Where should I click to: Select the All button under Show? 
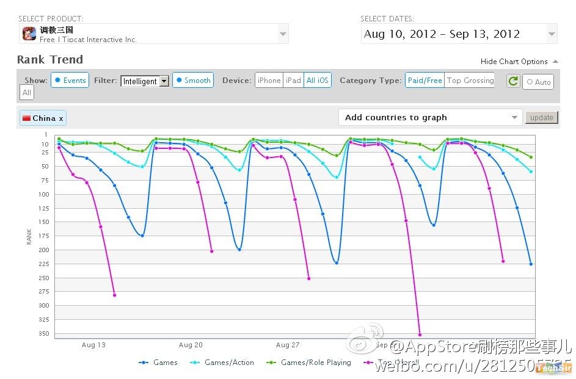[x=27, y=92]
